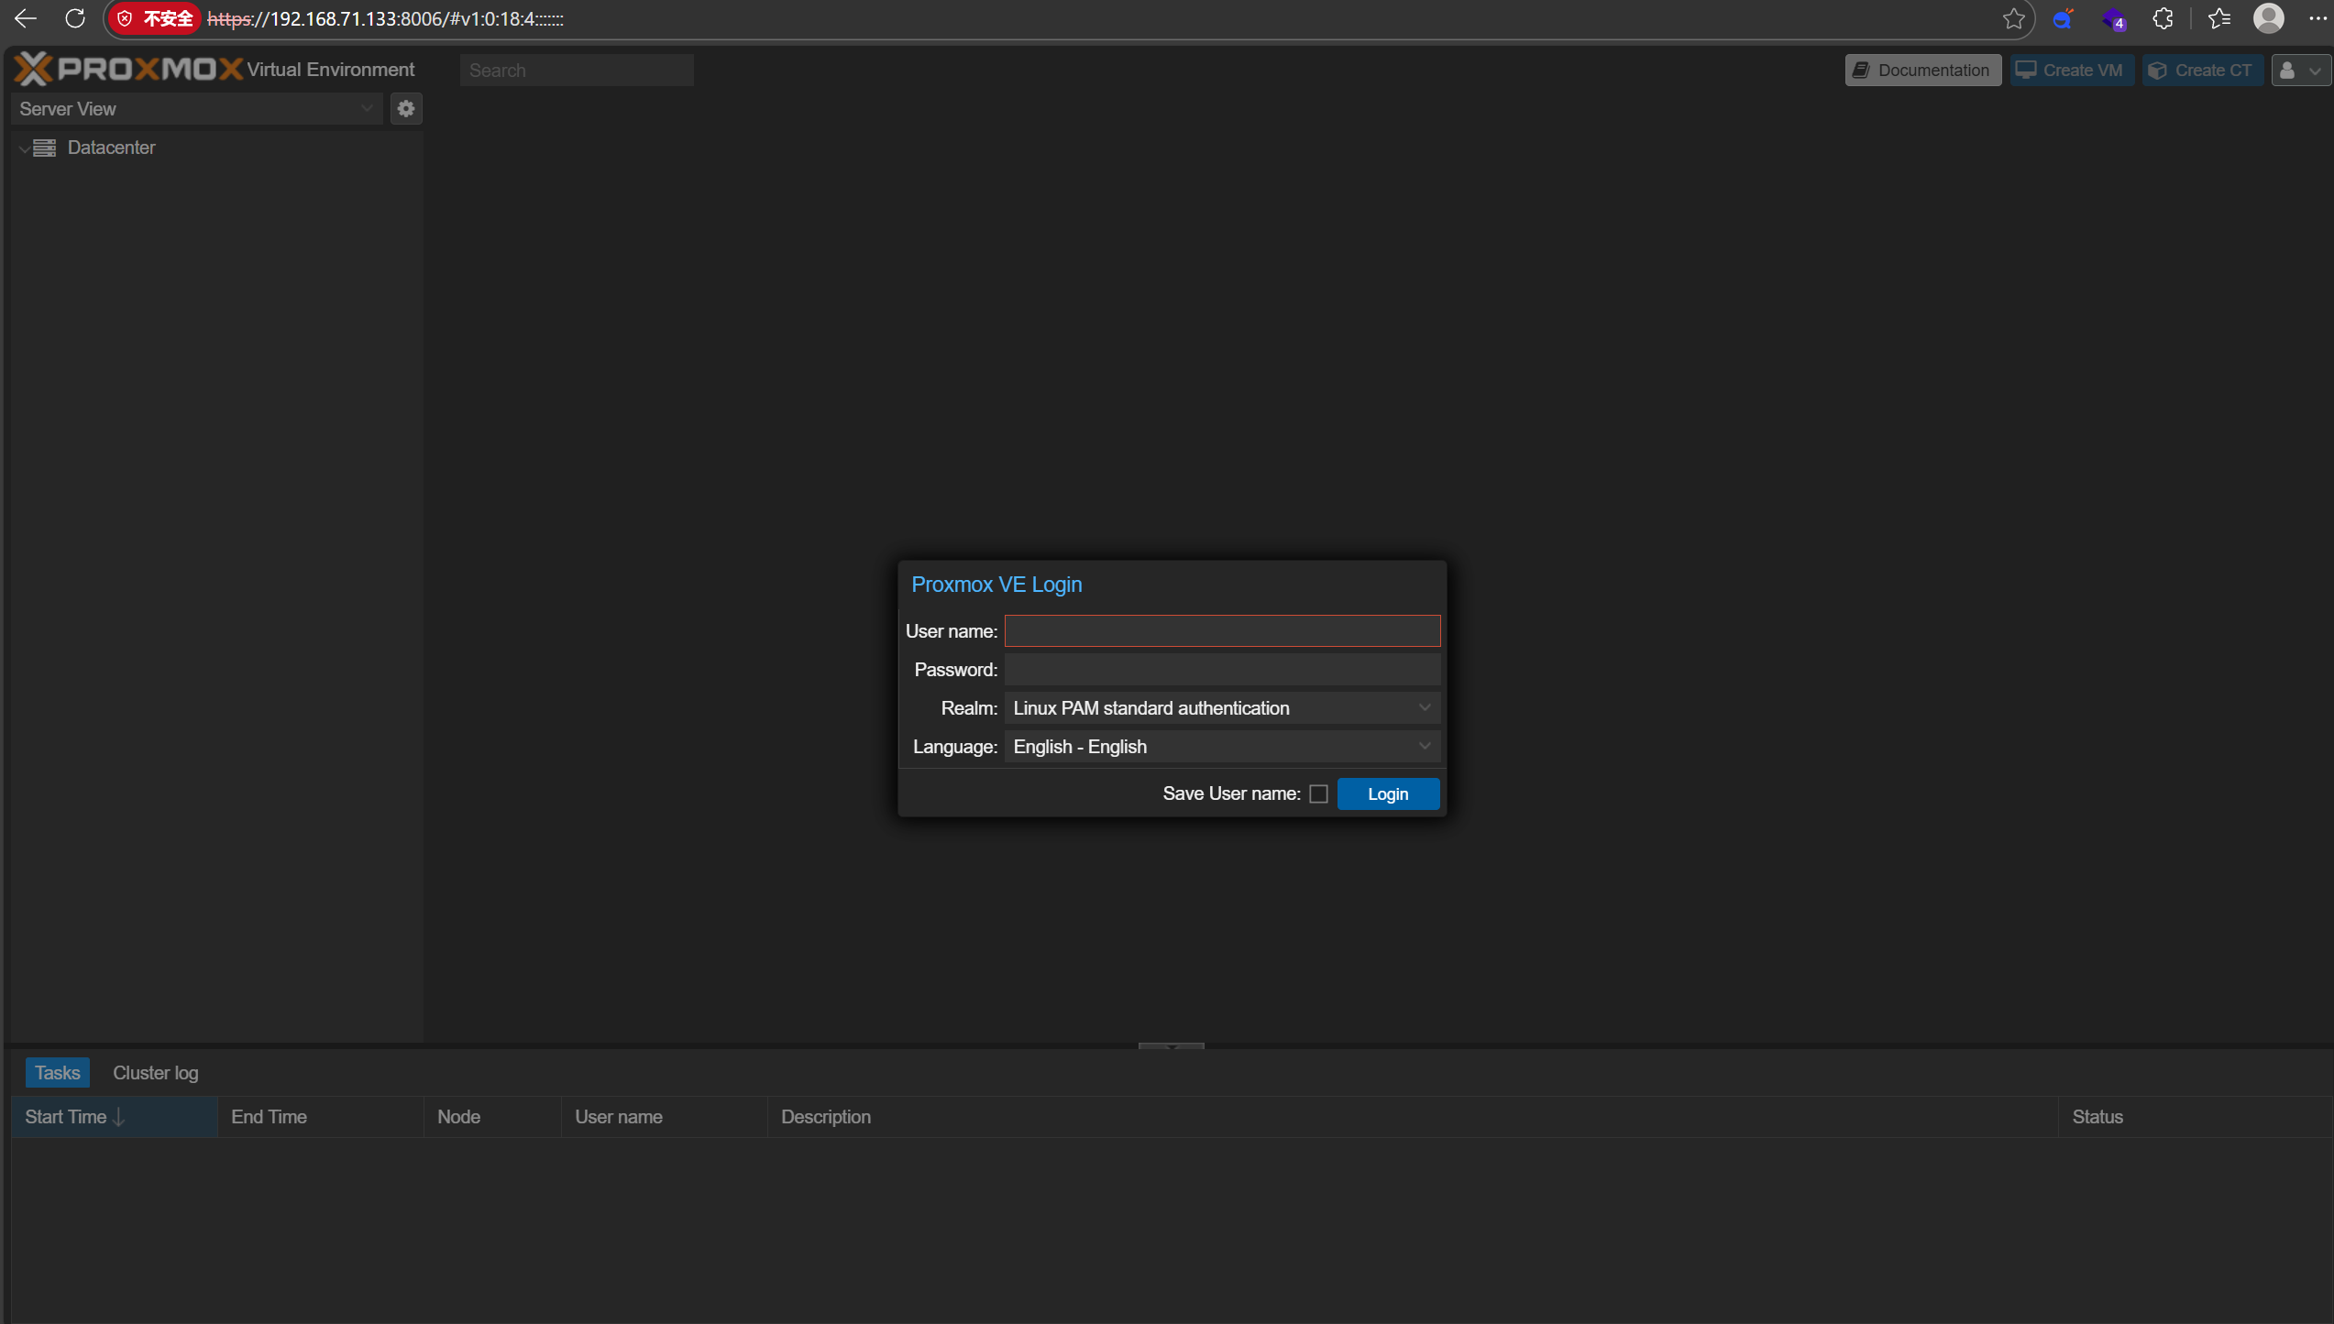
Task: Click the not-secure warning badge in address bar
Action: [x=156, y=18]
